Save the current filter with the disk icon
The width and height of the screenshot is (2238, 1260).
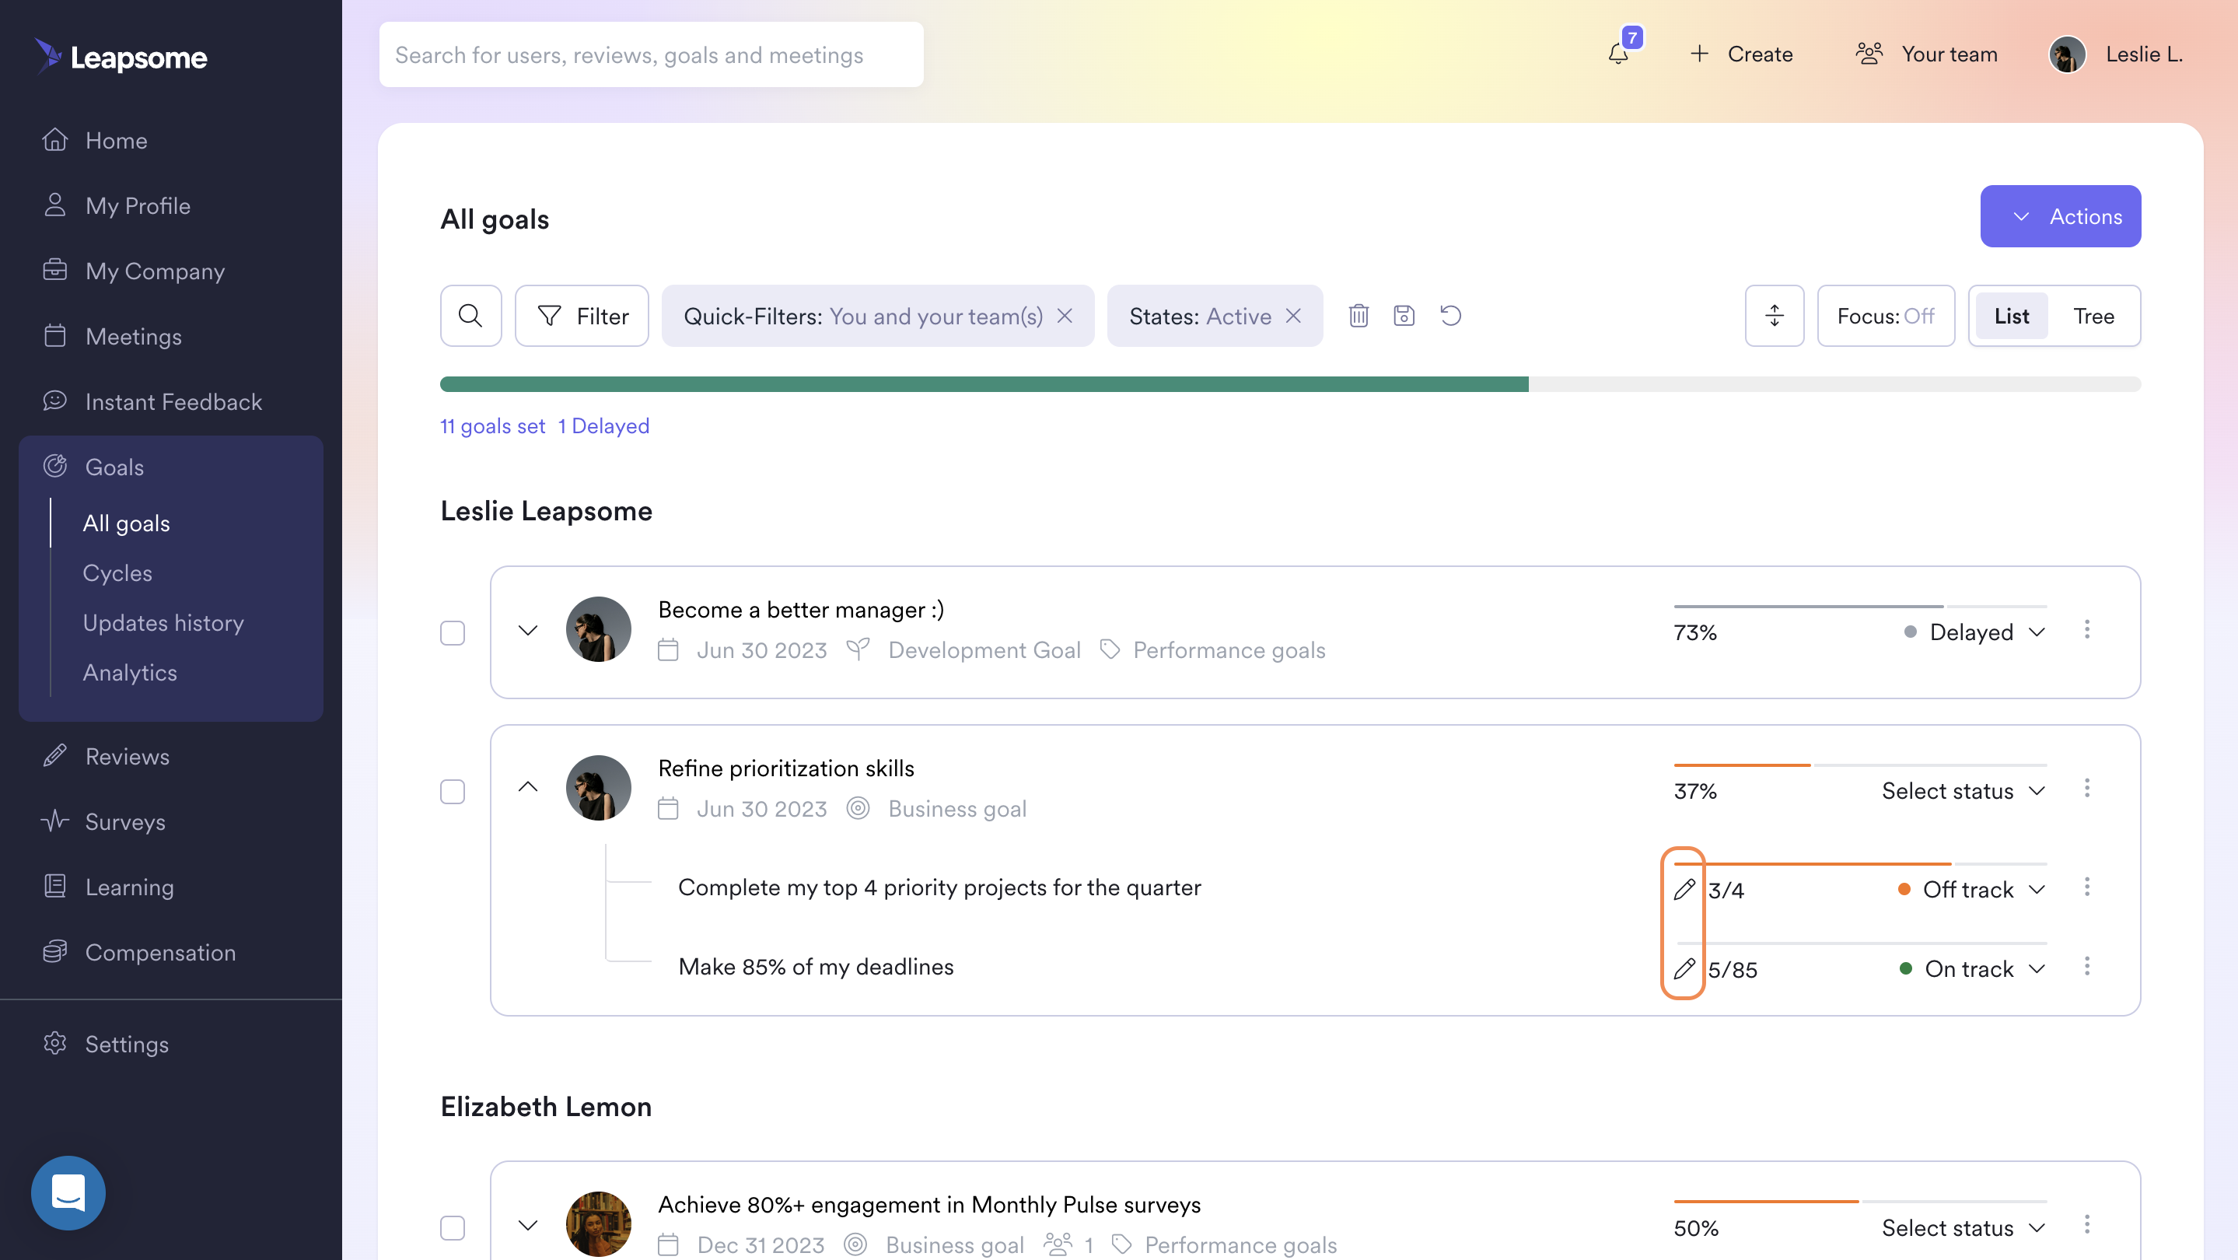tap(1404, 316)
